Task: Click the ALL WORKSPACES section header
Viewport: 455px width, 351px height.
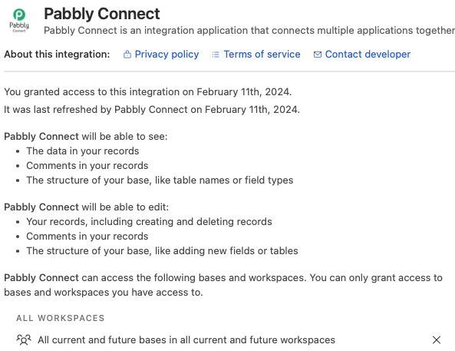Action: click(61, 318)
